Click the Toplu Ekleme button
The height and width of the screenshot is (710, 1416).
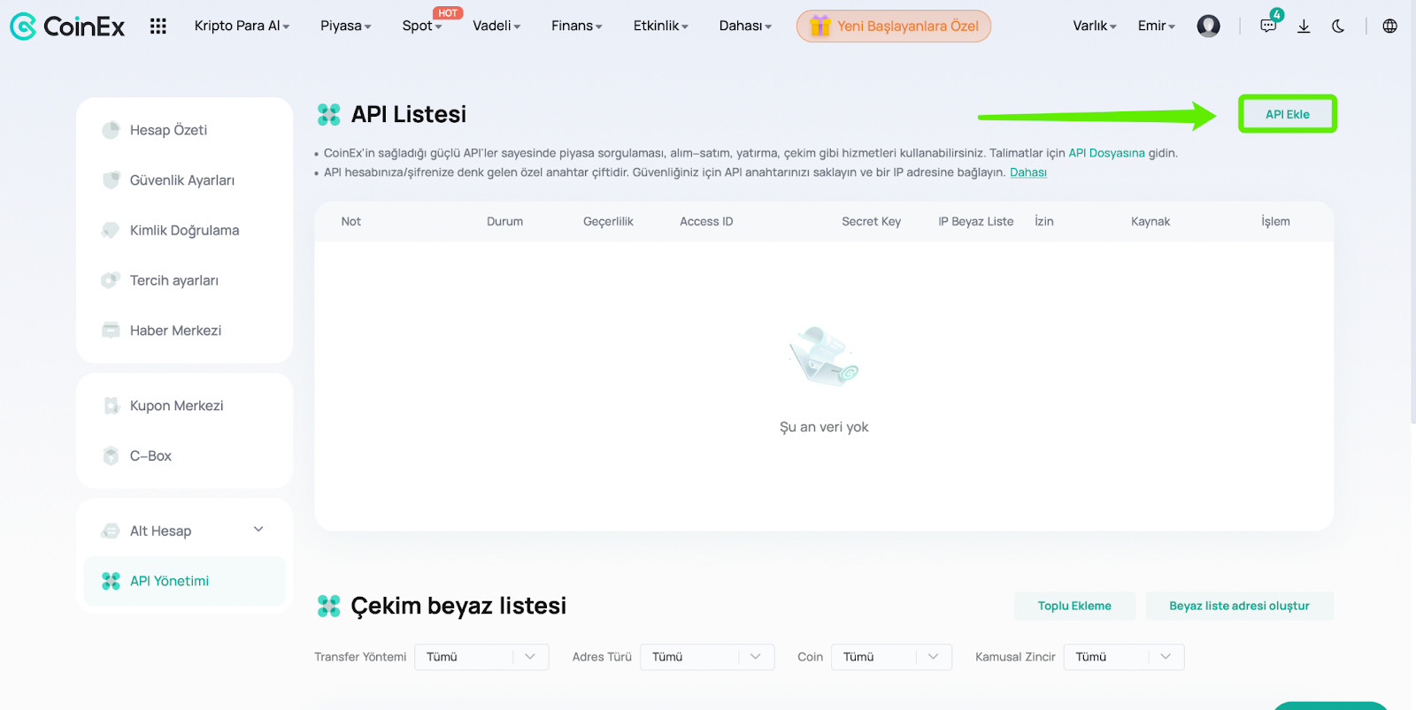point(1074,606)
